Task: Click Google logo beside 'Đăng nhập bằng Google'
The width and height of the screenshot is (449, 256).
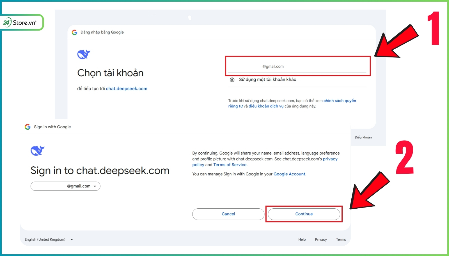Action: pos(74,32)
